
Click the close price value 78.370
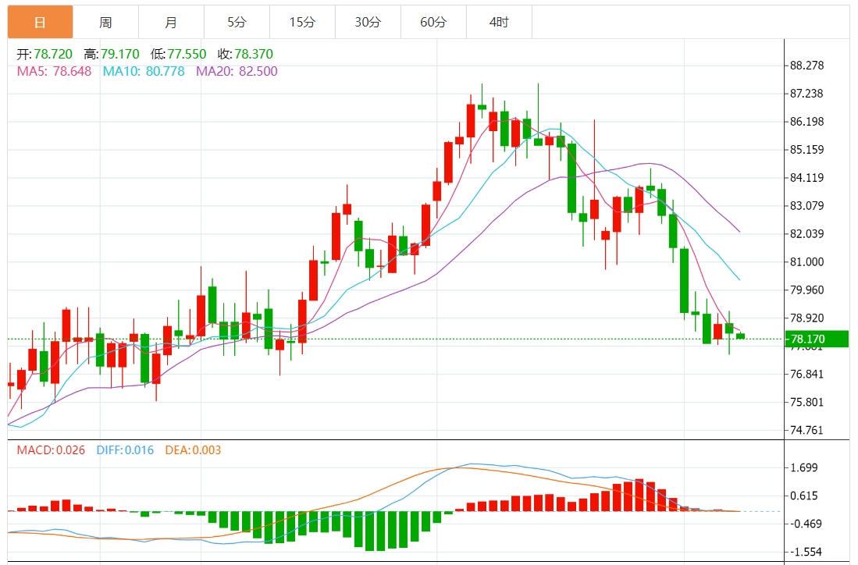coord(254,54)
